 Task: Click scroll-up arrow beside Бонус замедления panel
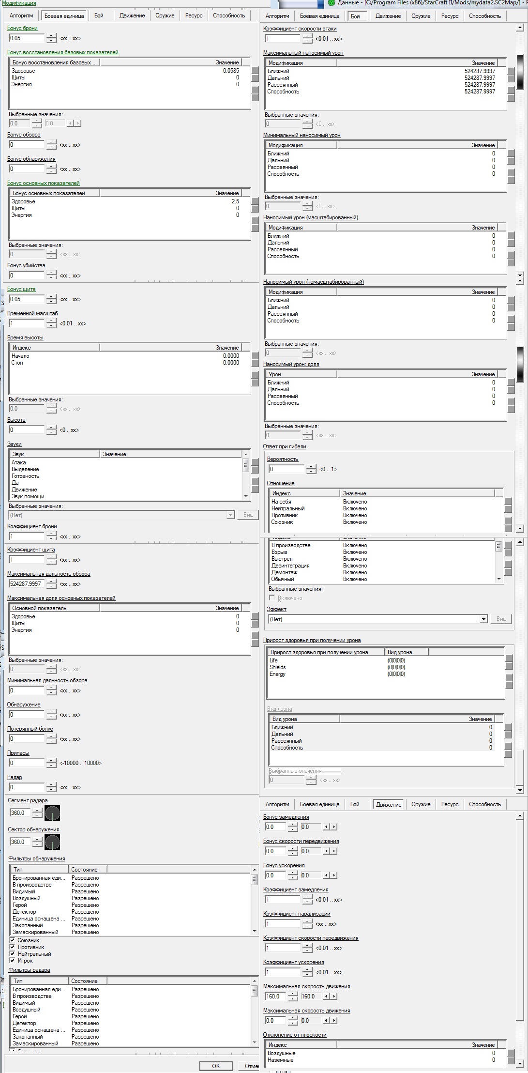point(520,816)
